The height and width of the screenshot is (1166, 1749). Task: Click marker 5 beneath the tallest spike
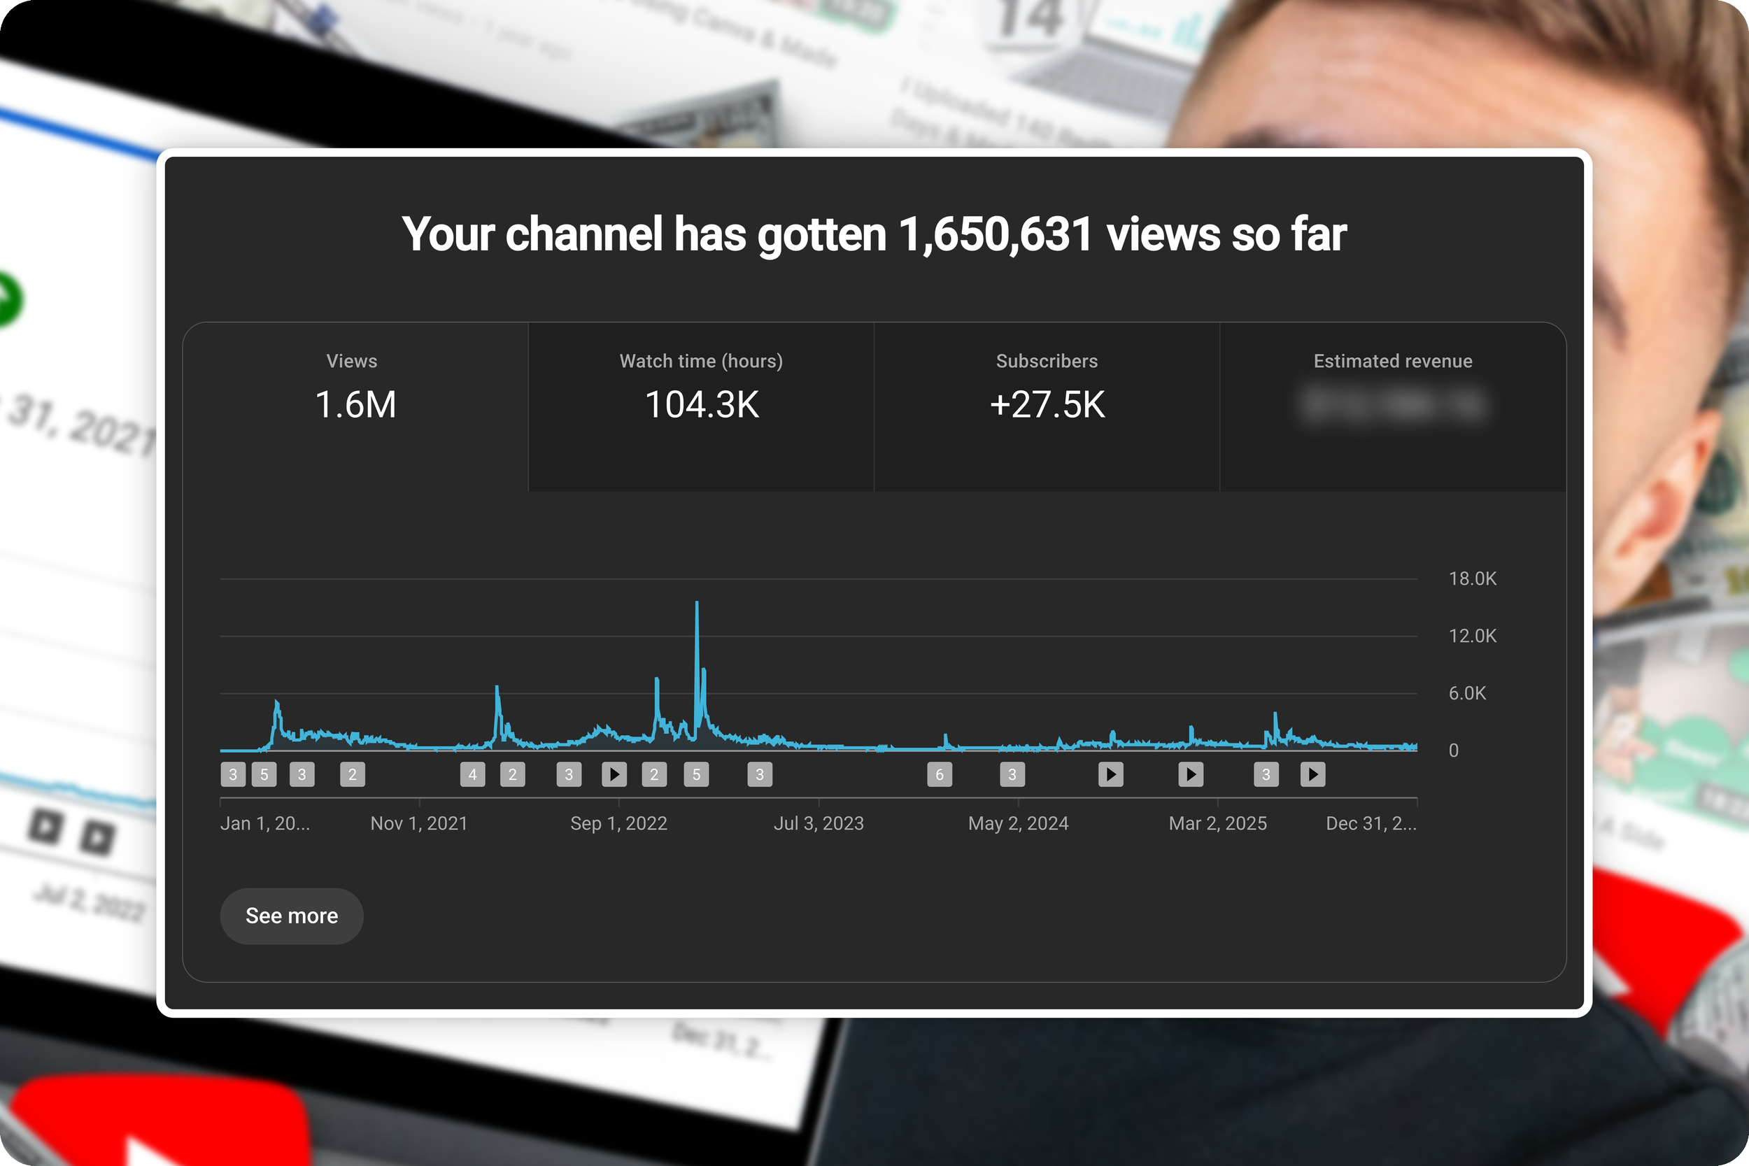point(696,775)
